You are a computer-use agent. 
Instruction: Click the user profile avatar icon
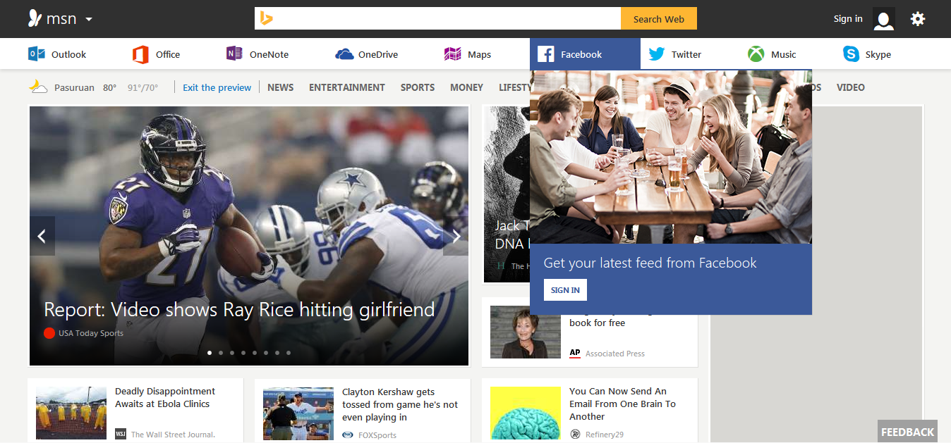883,19
